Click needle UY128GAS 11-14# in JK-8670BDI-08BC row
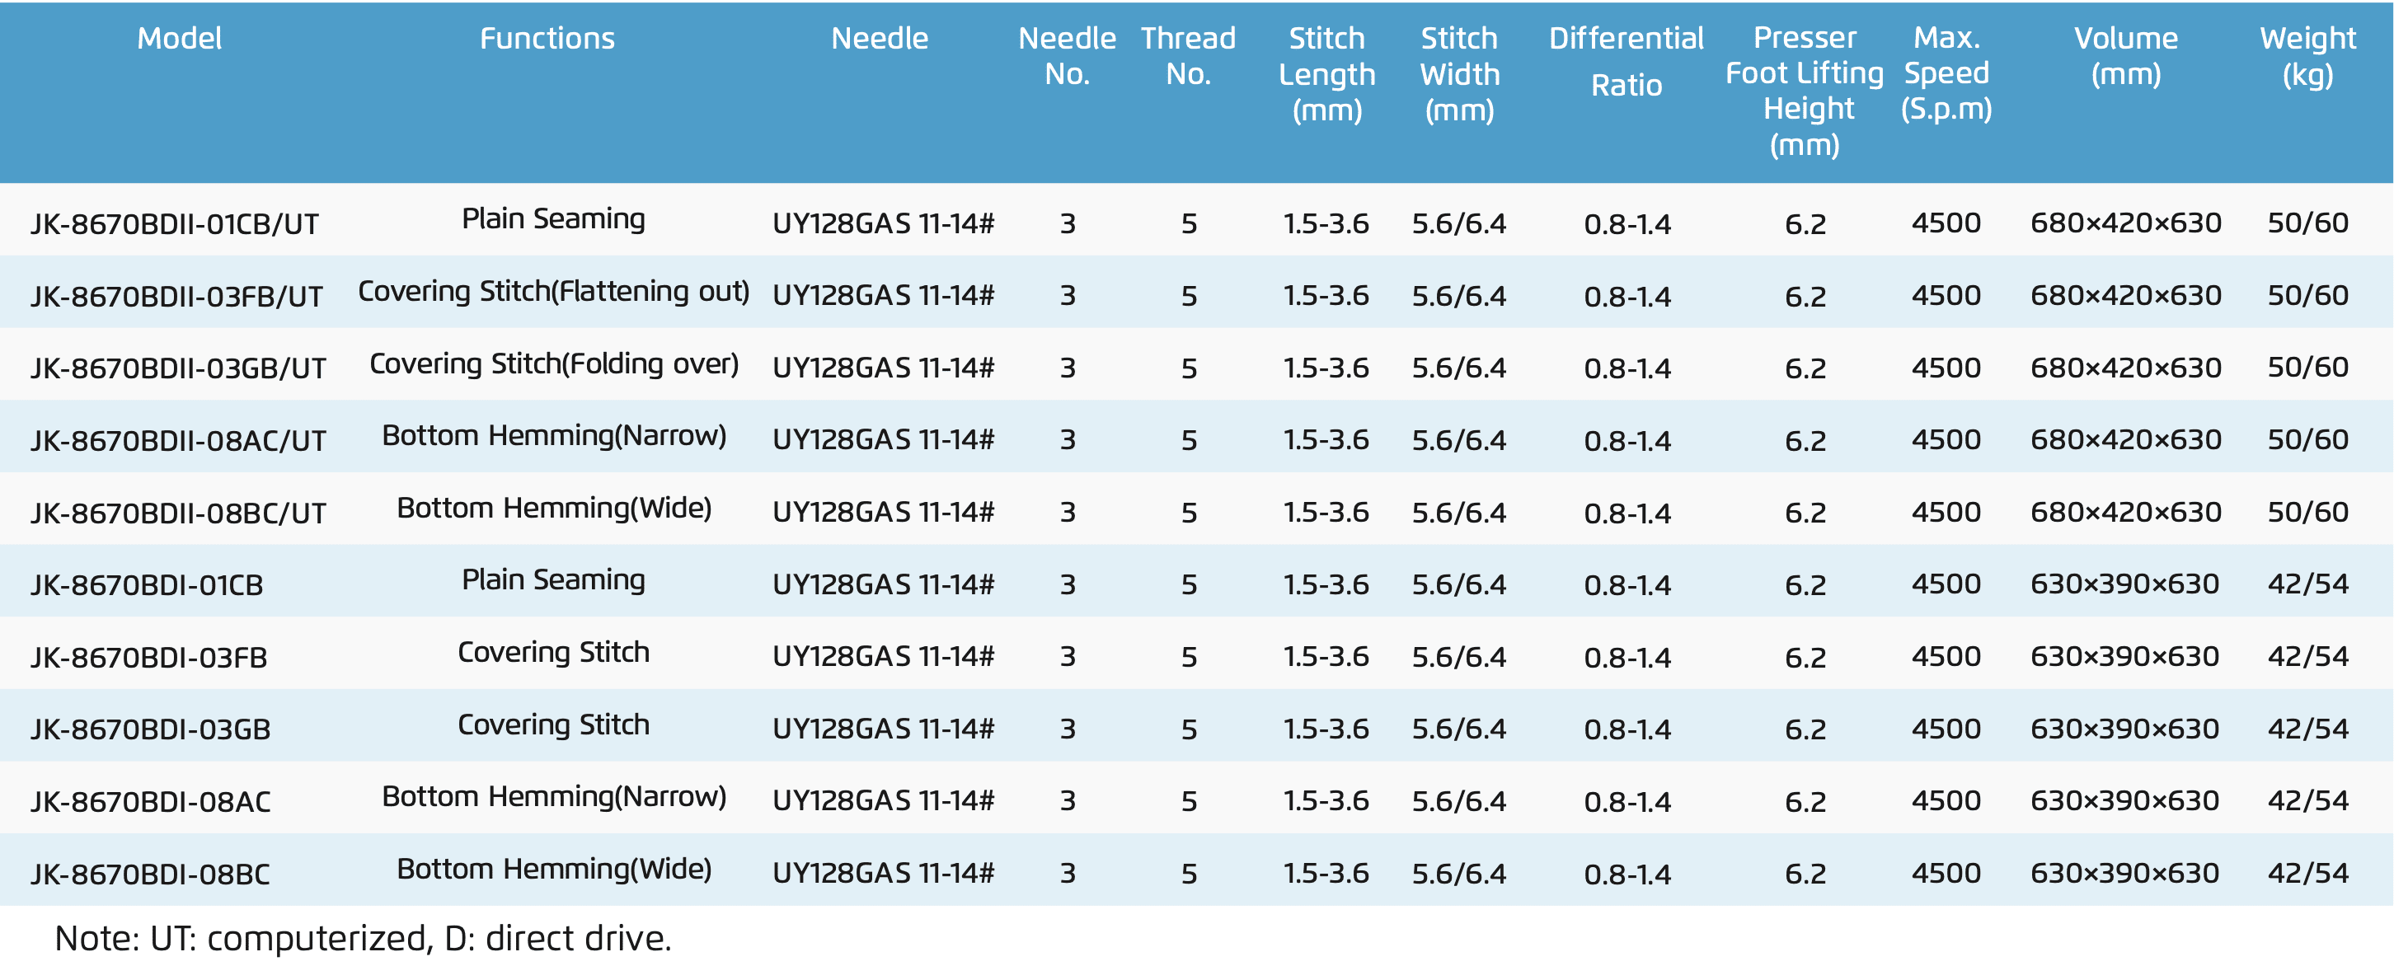2394x966 pixels. click(883, 873)
